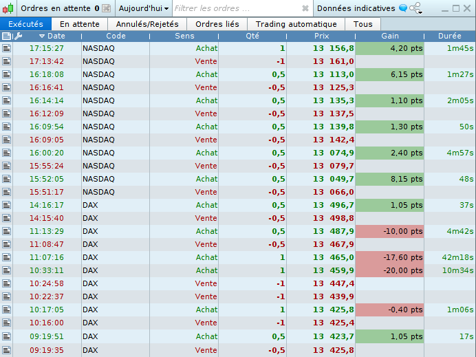Click the Ordres en attente title
Image resolution: width=476 pixels, height=357 pixels.
[56, 8]
